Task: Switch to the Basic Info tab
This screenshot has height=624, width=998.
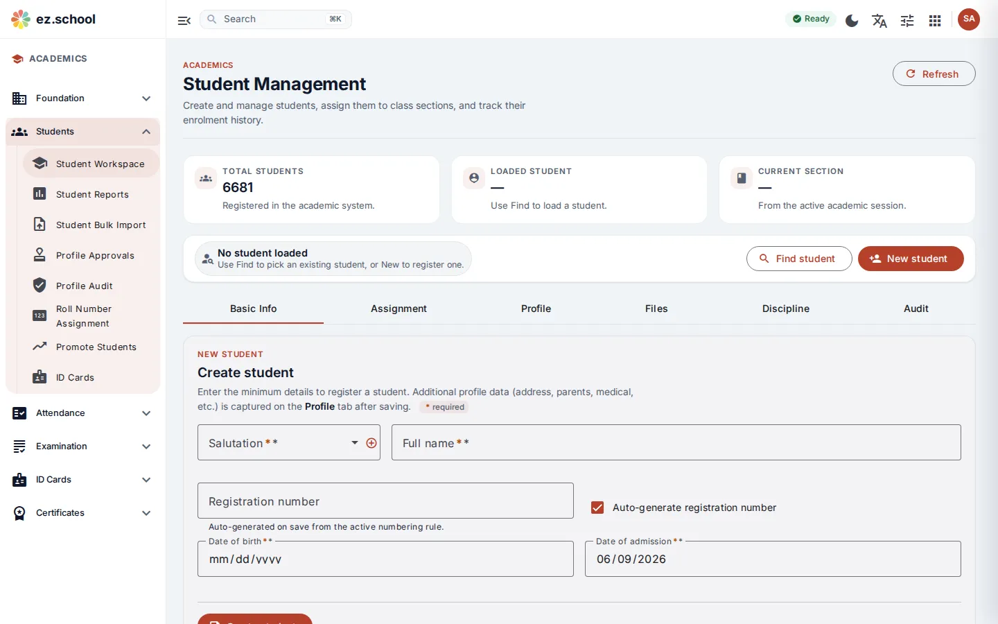Action: coord(253,309)
